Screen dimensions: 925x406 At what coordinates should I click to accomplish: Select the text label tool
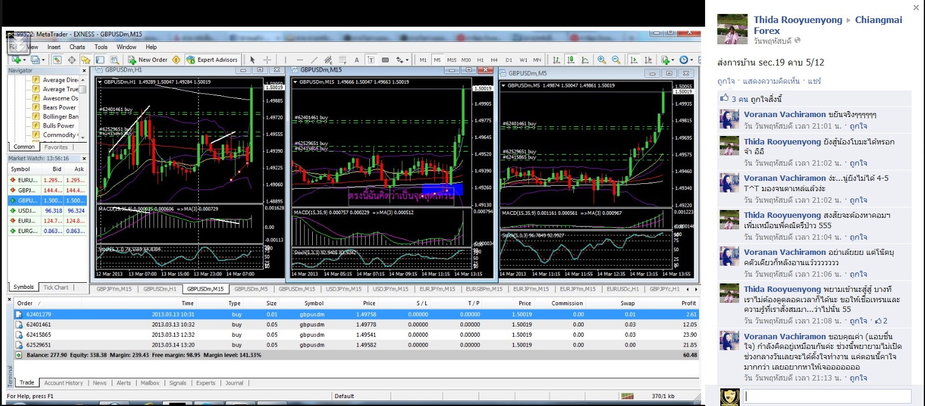click(370, 59)
